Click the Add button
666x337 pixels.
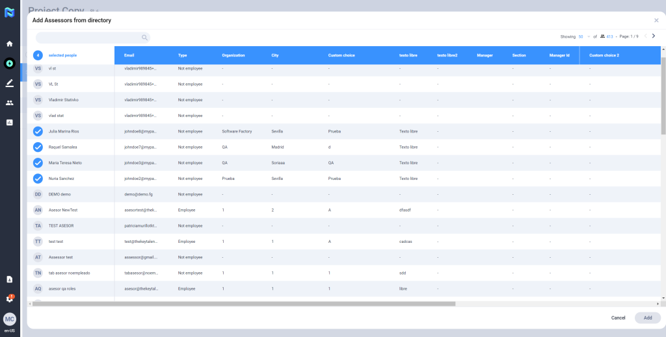coord(647,318)
